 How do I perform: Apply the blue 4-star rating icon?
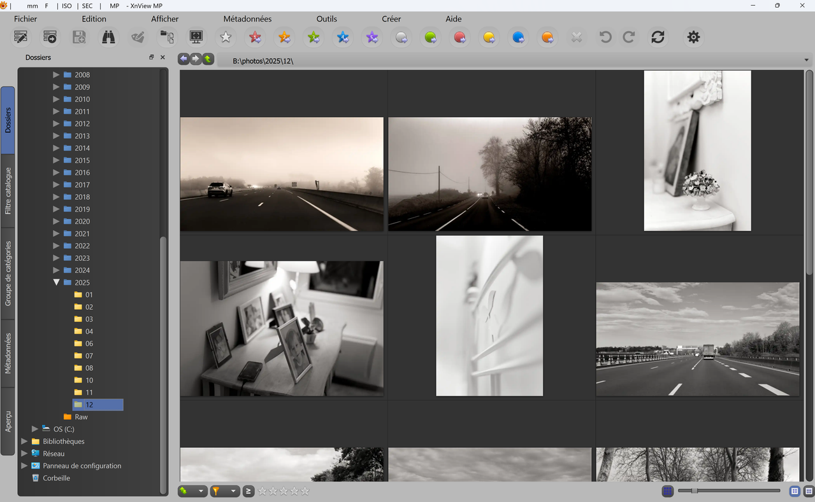[343, 38]
